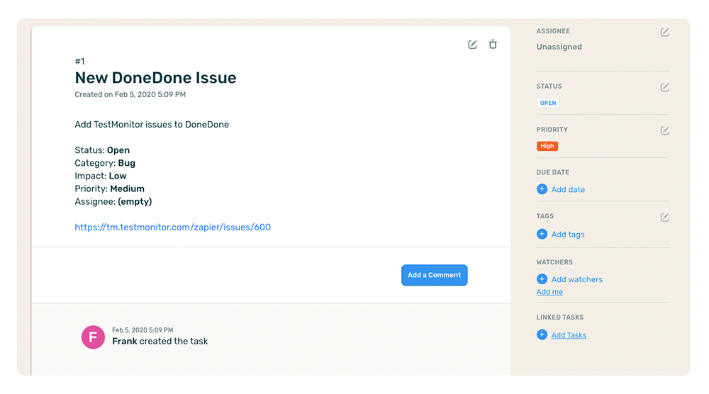Click the New DoneDone Issue title
The height and width of the screenshot is (394, 709).
[x=155, y=78]
